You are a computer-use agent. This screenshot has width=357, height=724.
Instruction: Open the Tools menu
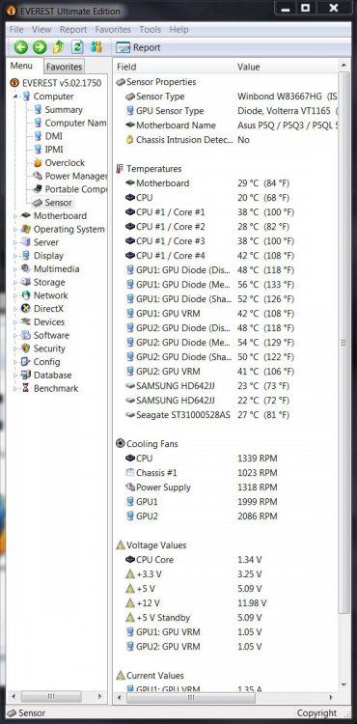tap(151, 30)
